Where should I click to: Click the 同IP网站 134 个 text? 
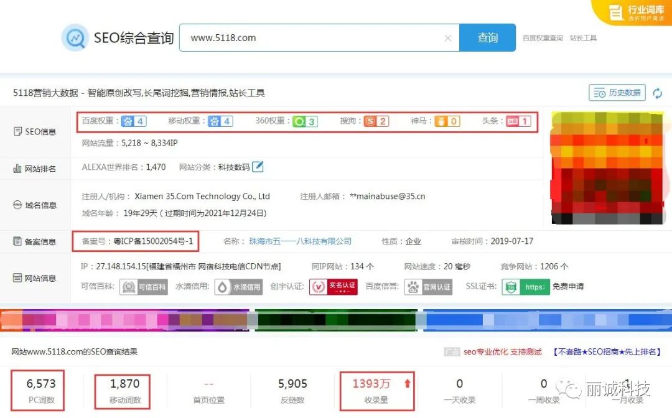click(342, 266)
